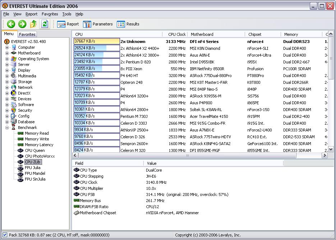Sort by the Memory column header

tap(301, 34)
